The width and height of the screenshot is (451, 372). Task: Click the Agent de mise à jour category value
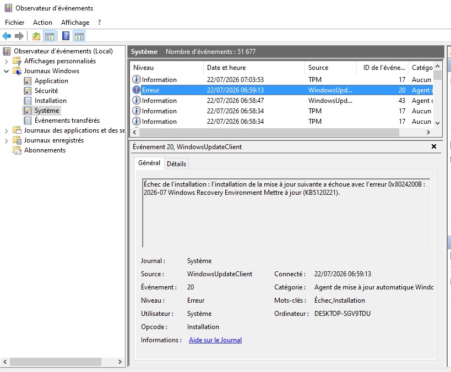[373, 287]
